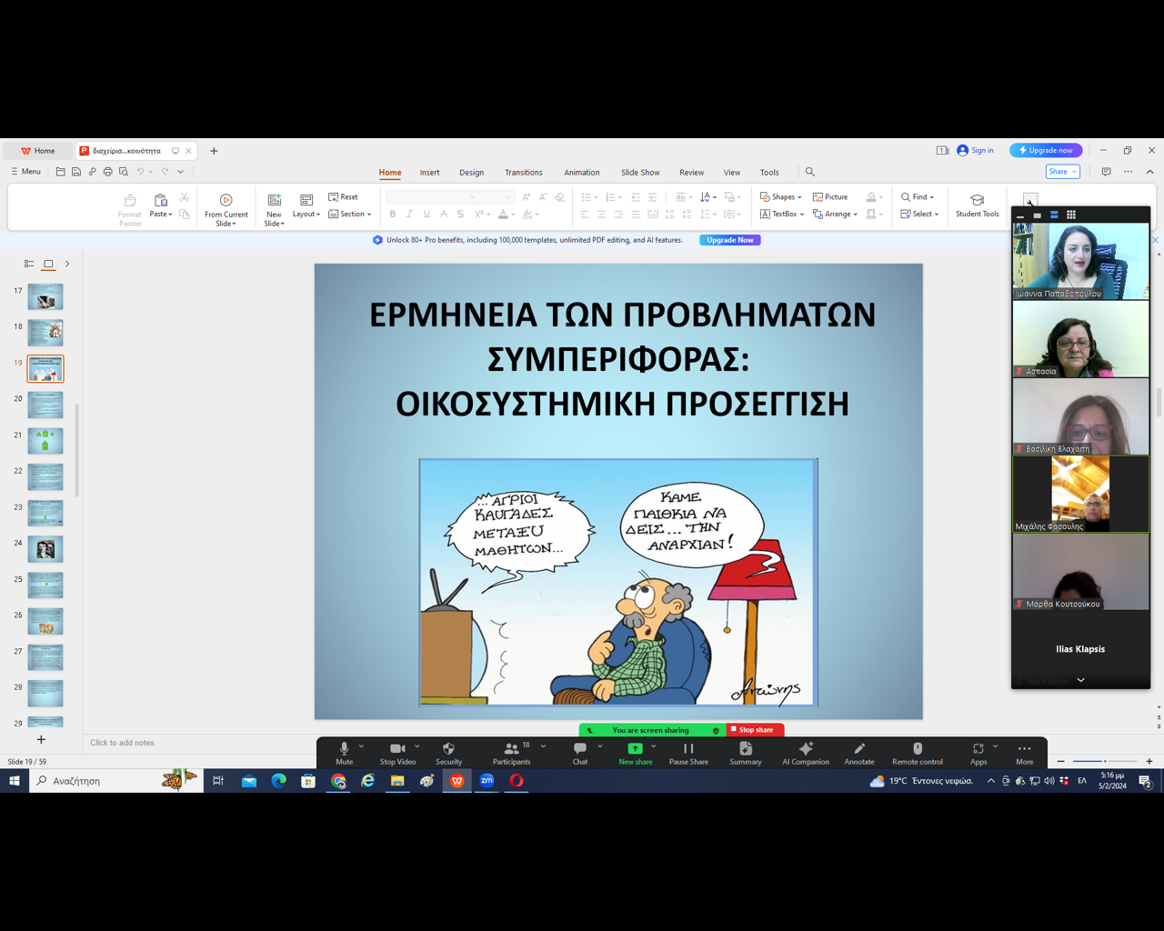The height and width of the screenshot is (931, 1164).
Task: Click the Zoom Annotate pencil icon
Action: (x=858, y=749)
